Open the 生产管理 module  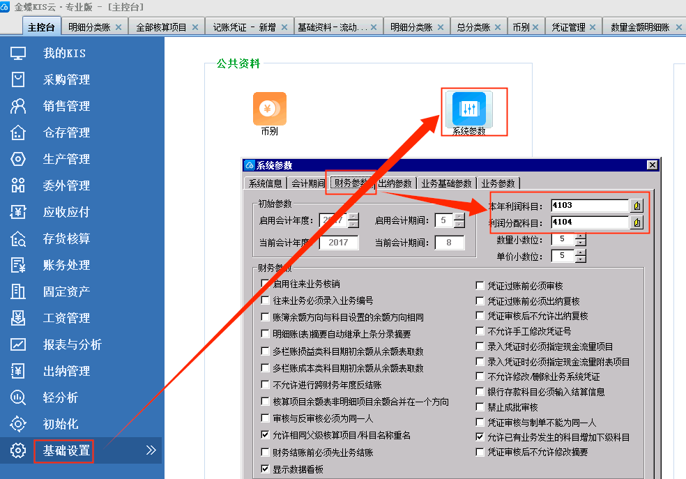click(66, 159)
